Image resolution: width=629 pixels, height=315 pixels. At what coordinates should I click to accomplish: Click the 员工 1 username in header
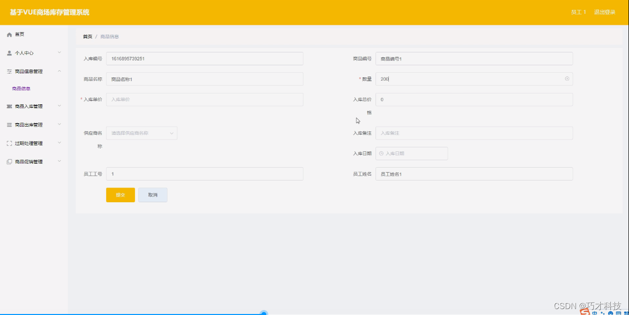(578, 11)
